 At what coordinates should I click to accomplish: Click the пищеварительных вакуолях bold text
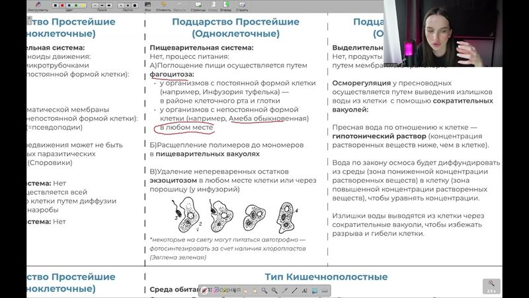208,154
